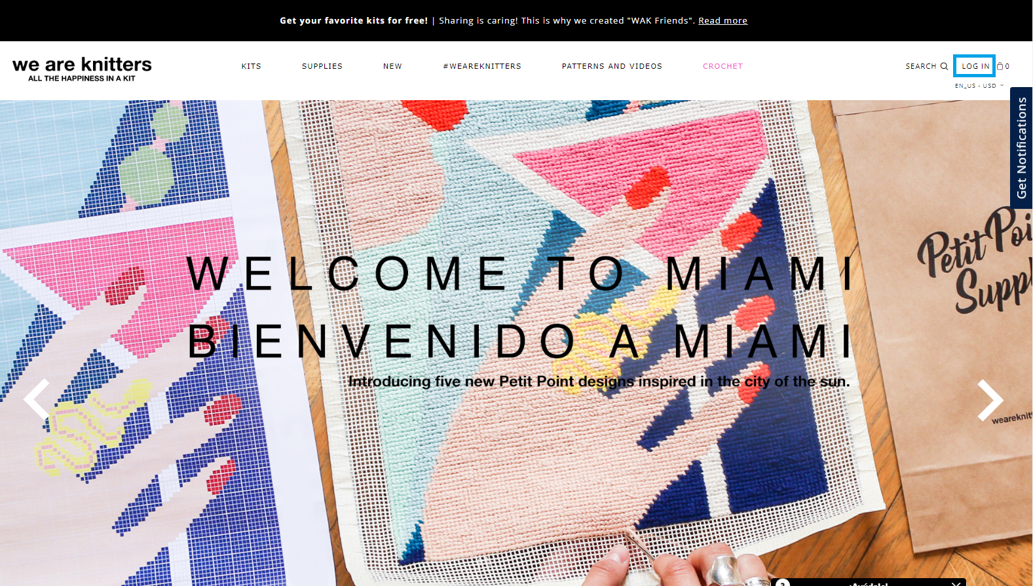The width and height of the screenshot is (1033, 586).
Task: Expand the EN_US - USD language selector
Action: [979, 86]
